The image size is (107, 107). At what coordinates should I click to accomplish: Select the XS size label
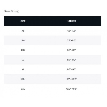[x=23, y=31]
